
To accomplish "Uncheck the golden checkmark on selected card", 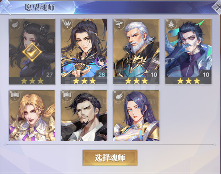I will (x=32, y=52).
